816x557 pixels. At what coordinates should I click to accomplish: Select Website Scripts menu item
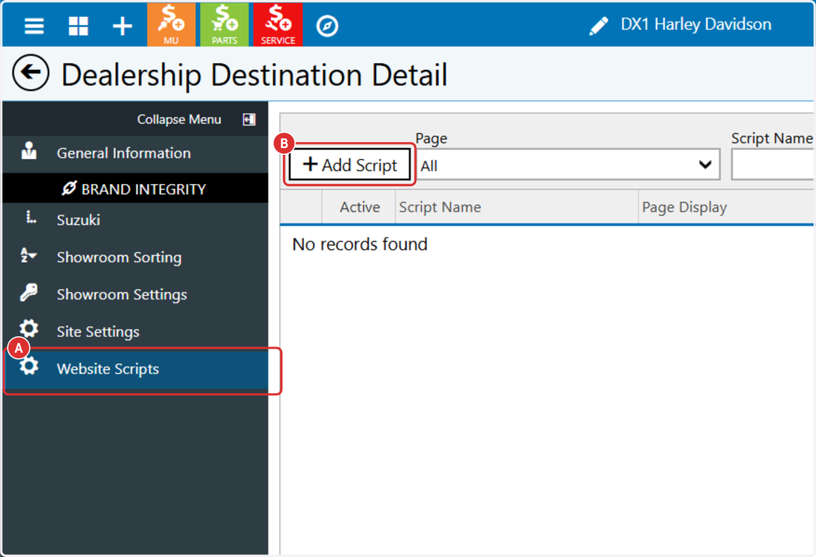pos(135,369)
